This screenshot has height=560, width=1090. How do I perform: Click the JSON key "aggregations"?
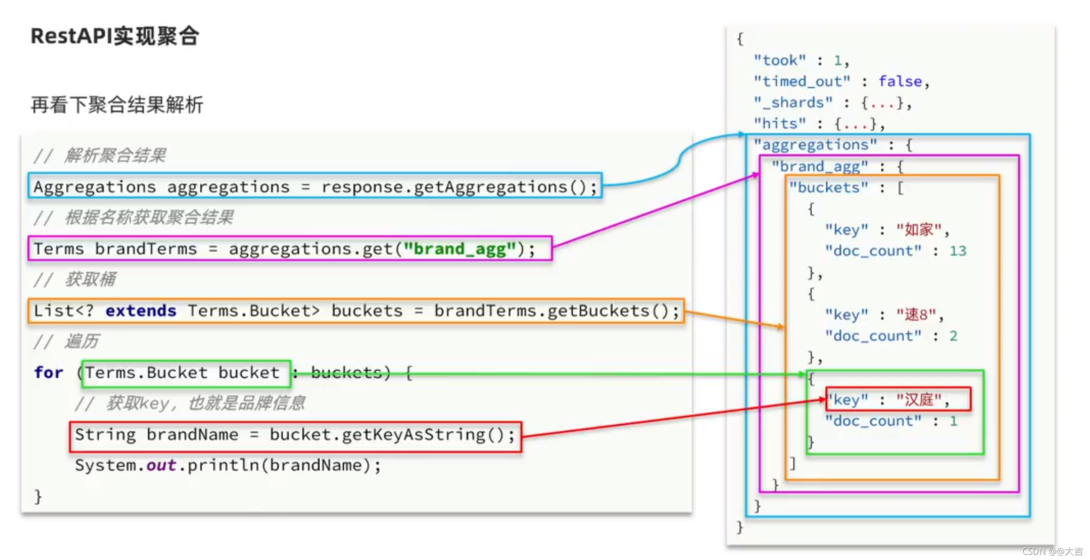tap(815, 145)
